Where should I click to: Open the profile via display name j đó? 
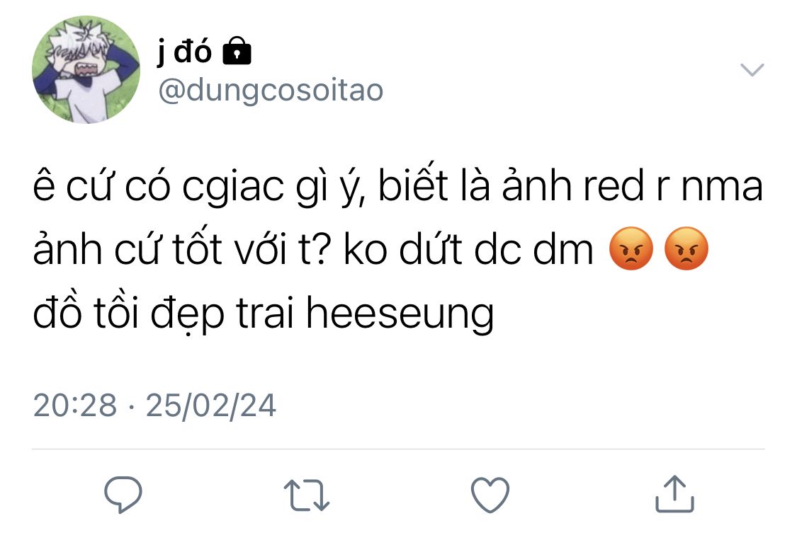pos(183,51)
